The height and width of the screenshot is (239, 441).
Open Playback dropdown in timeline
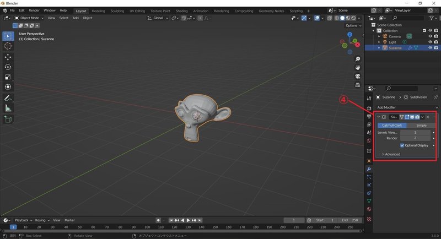tap(23, 220)
